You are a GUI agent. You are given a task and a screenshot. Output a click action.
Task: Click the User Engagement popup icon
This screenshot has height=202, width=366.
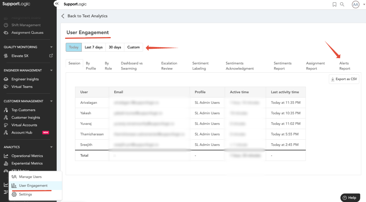tap(14, 186)
